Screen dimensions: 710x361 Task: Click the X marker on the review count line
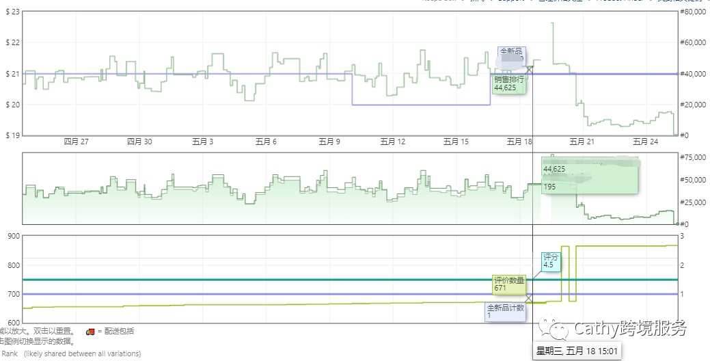pos(532,302)
